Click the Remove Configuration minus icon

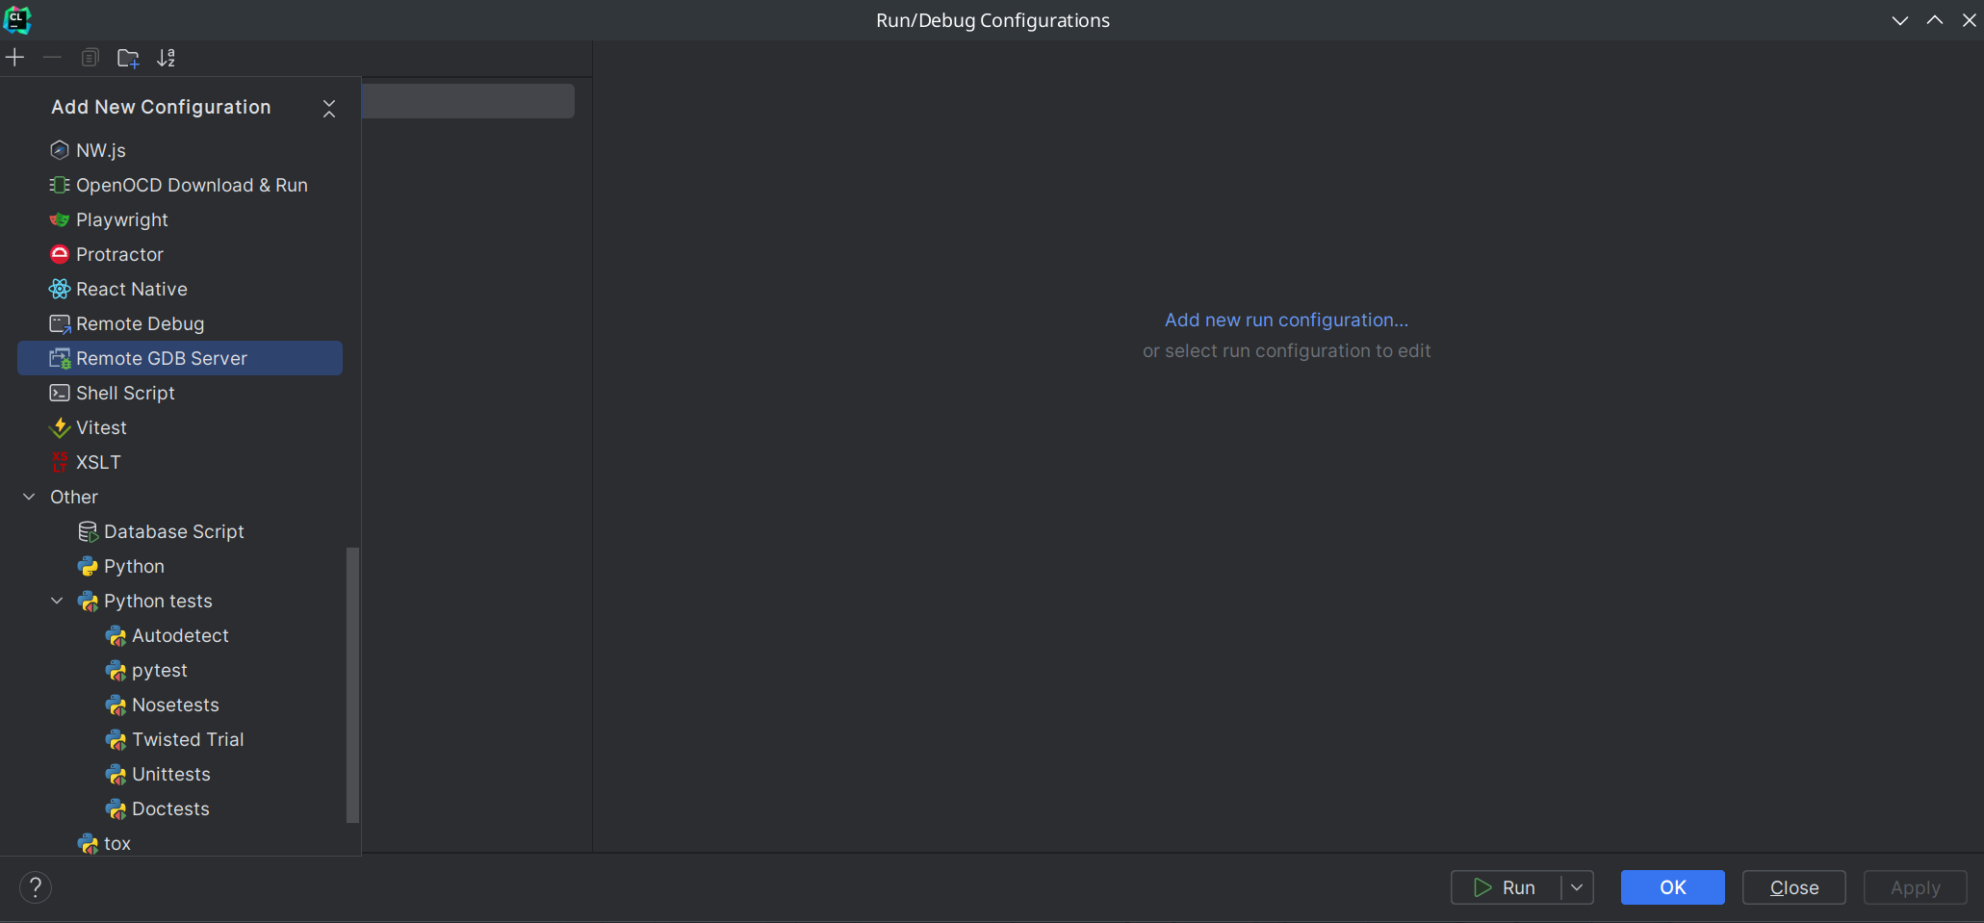52,58
